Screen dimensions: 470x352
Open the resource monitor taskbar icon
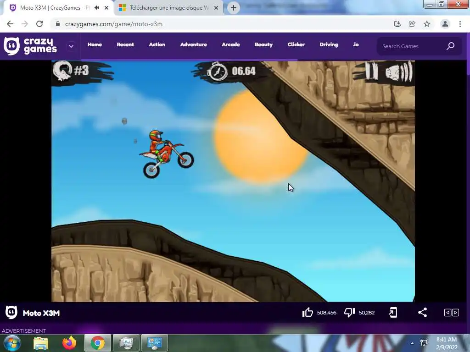point(126,343)
